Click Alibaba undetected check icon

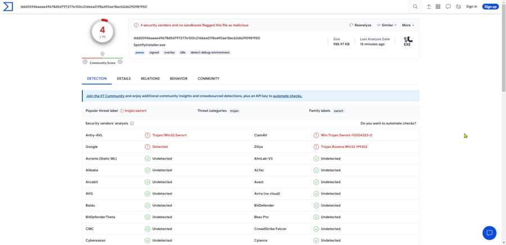[x=147, y=170]
